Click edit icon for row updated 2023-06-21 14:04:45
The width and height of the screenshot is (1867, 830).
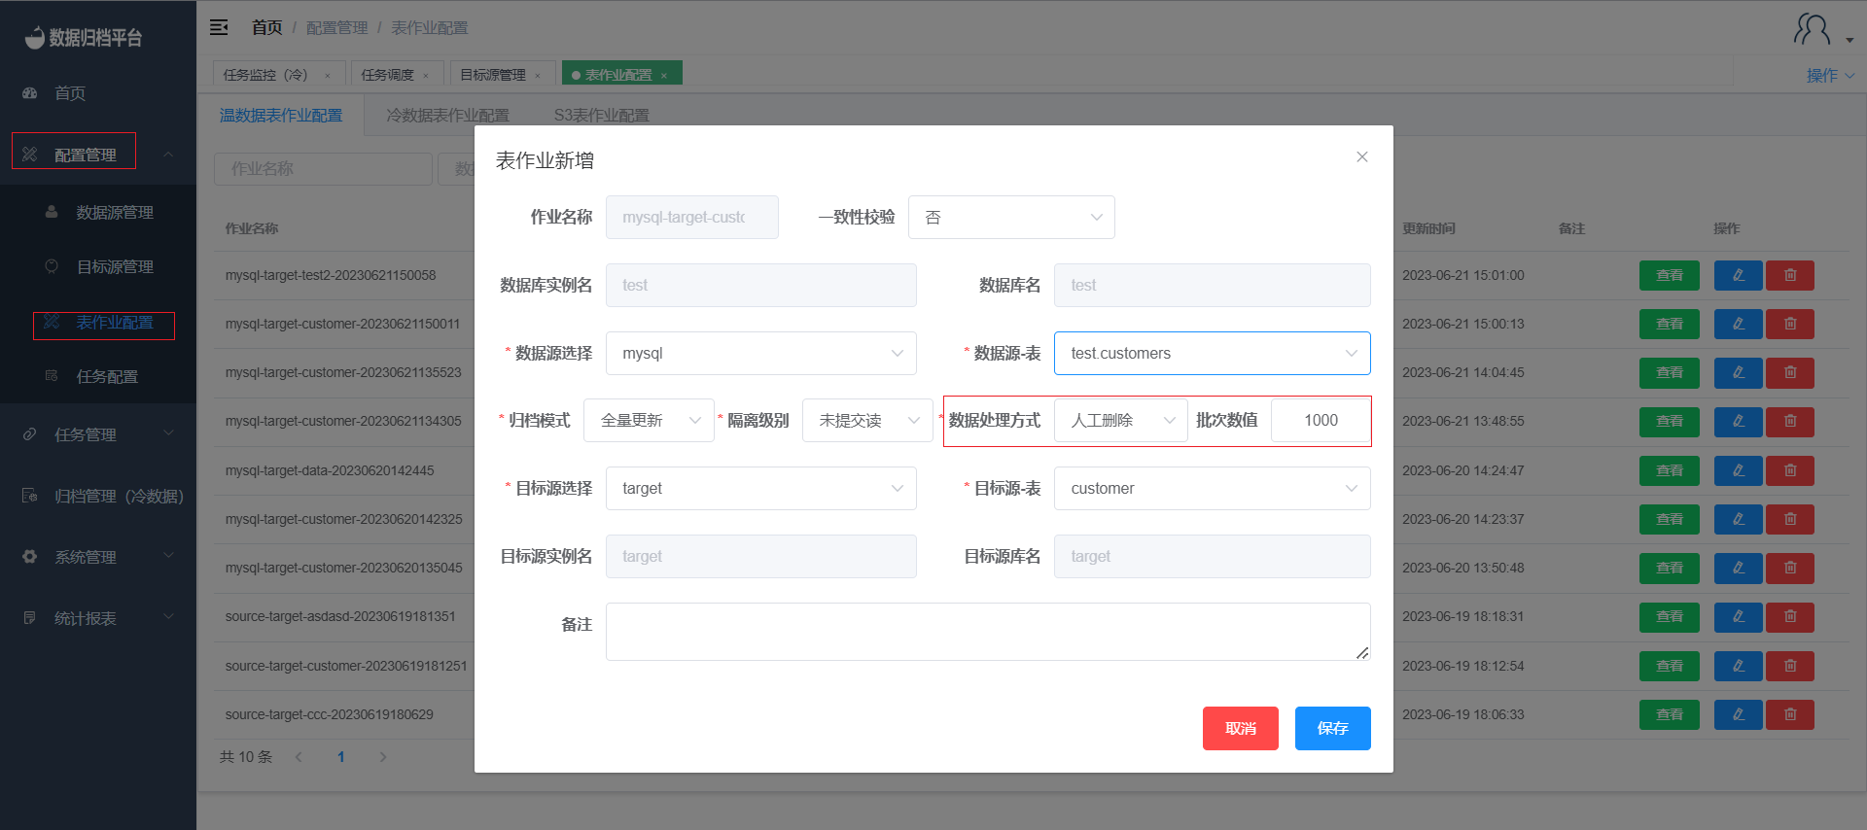pos(1739,372)
